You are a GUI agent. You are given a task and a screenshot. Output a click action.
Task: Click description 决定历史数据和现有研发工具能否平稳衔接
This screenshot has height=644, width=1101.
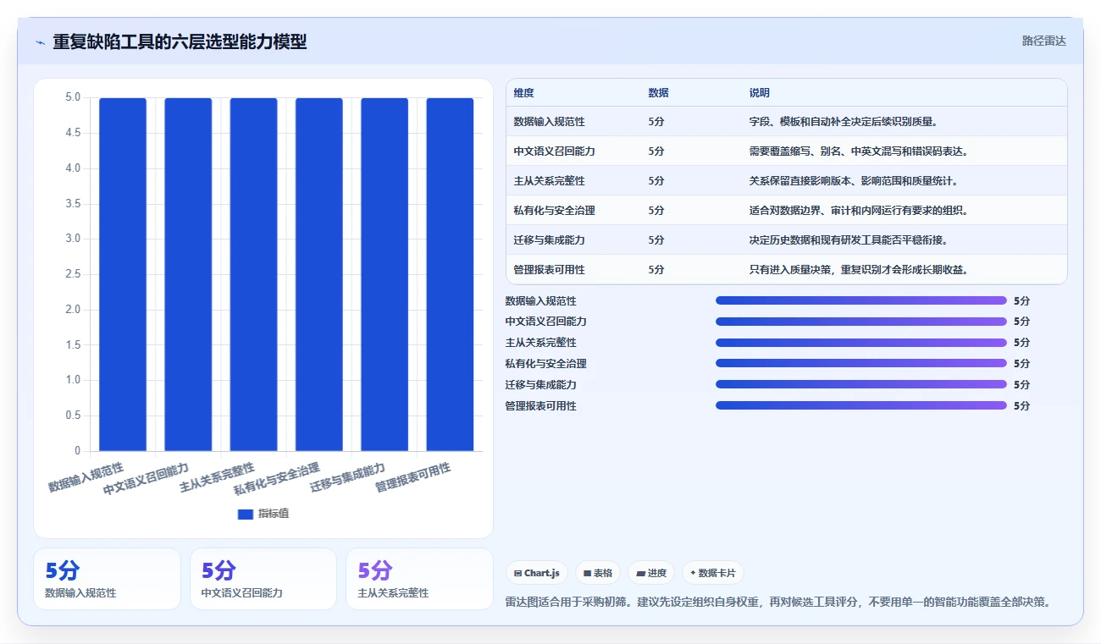(x=848, y=240)
